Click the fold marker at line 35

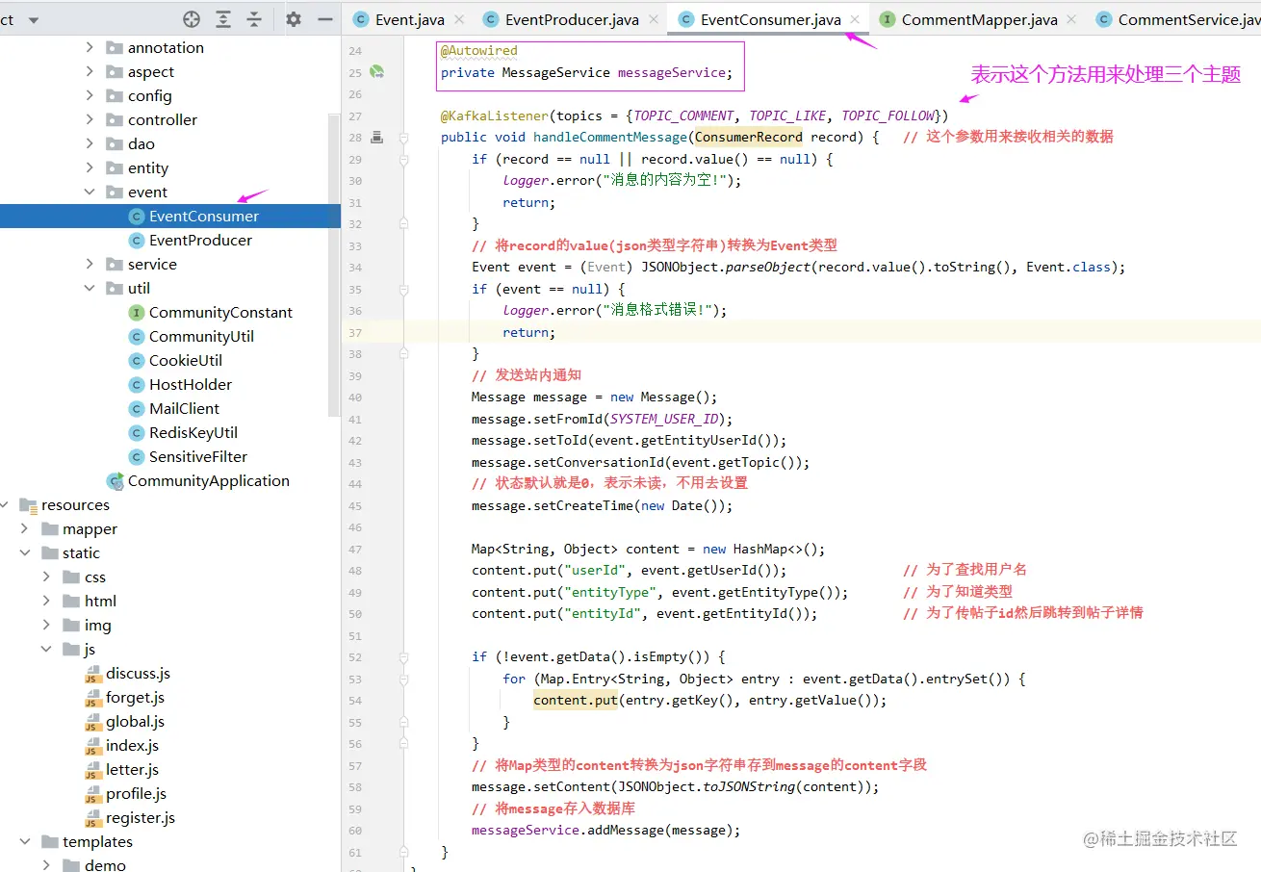404,289
